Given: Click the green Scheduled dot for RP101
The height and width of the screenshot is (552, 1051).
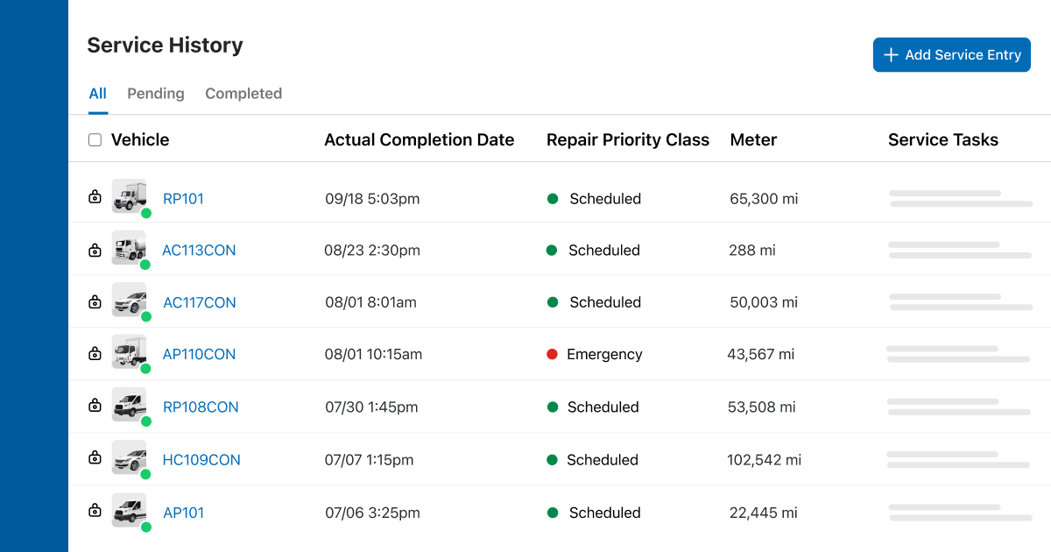Looking at the screenshot, I should pyautogui.click(x=553, y=199).
